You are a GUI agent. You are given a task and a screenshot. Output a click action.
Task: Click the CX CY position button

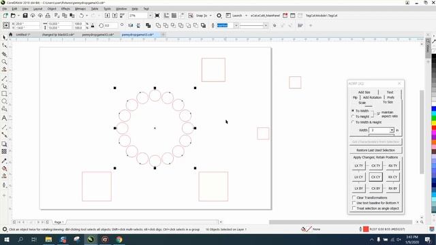coord(375,177)
